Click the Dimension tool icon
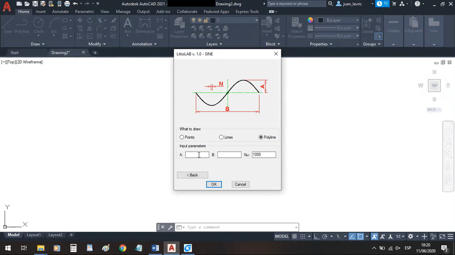The height and width of the screenshot is (255, 455). pos(145,26)
